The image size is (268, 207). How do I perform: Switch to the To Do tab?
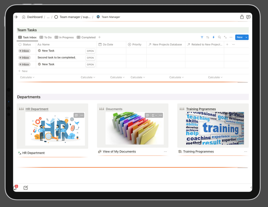[45, 37]
